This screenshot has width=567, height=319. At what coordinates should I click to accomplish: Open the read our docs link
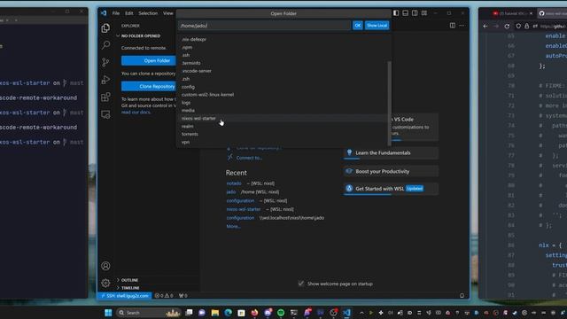pyautogui.click(x=136, y=113)
